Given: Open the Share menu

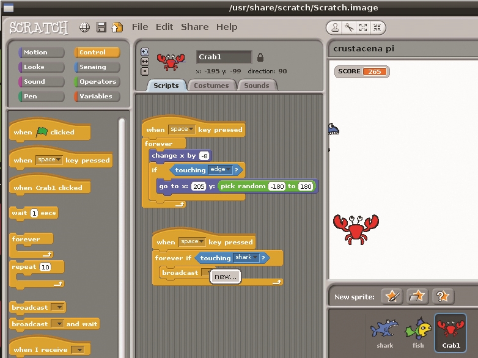Looking at the screenshot, I should 195,27.
